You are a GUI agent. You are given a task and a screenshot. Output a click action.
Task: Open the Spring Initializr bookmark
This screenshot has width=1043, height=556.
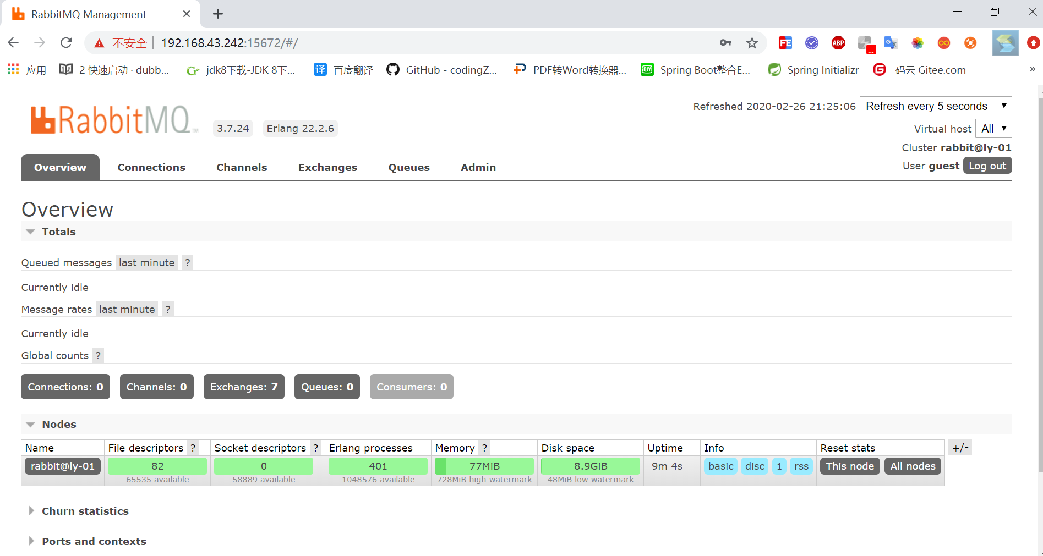tap(813, 70)
